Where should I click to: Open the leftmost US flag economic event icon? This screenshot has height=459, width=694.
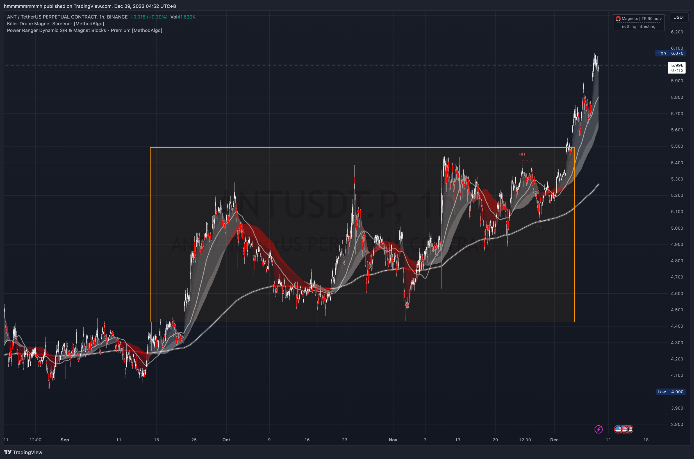pos(617,429)
